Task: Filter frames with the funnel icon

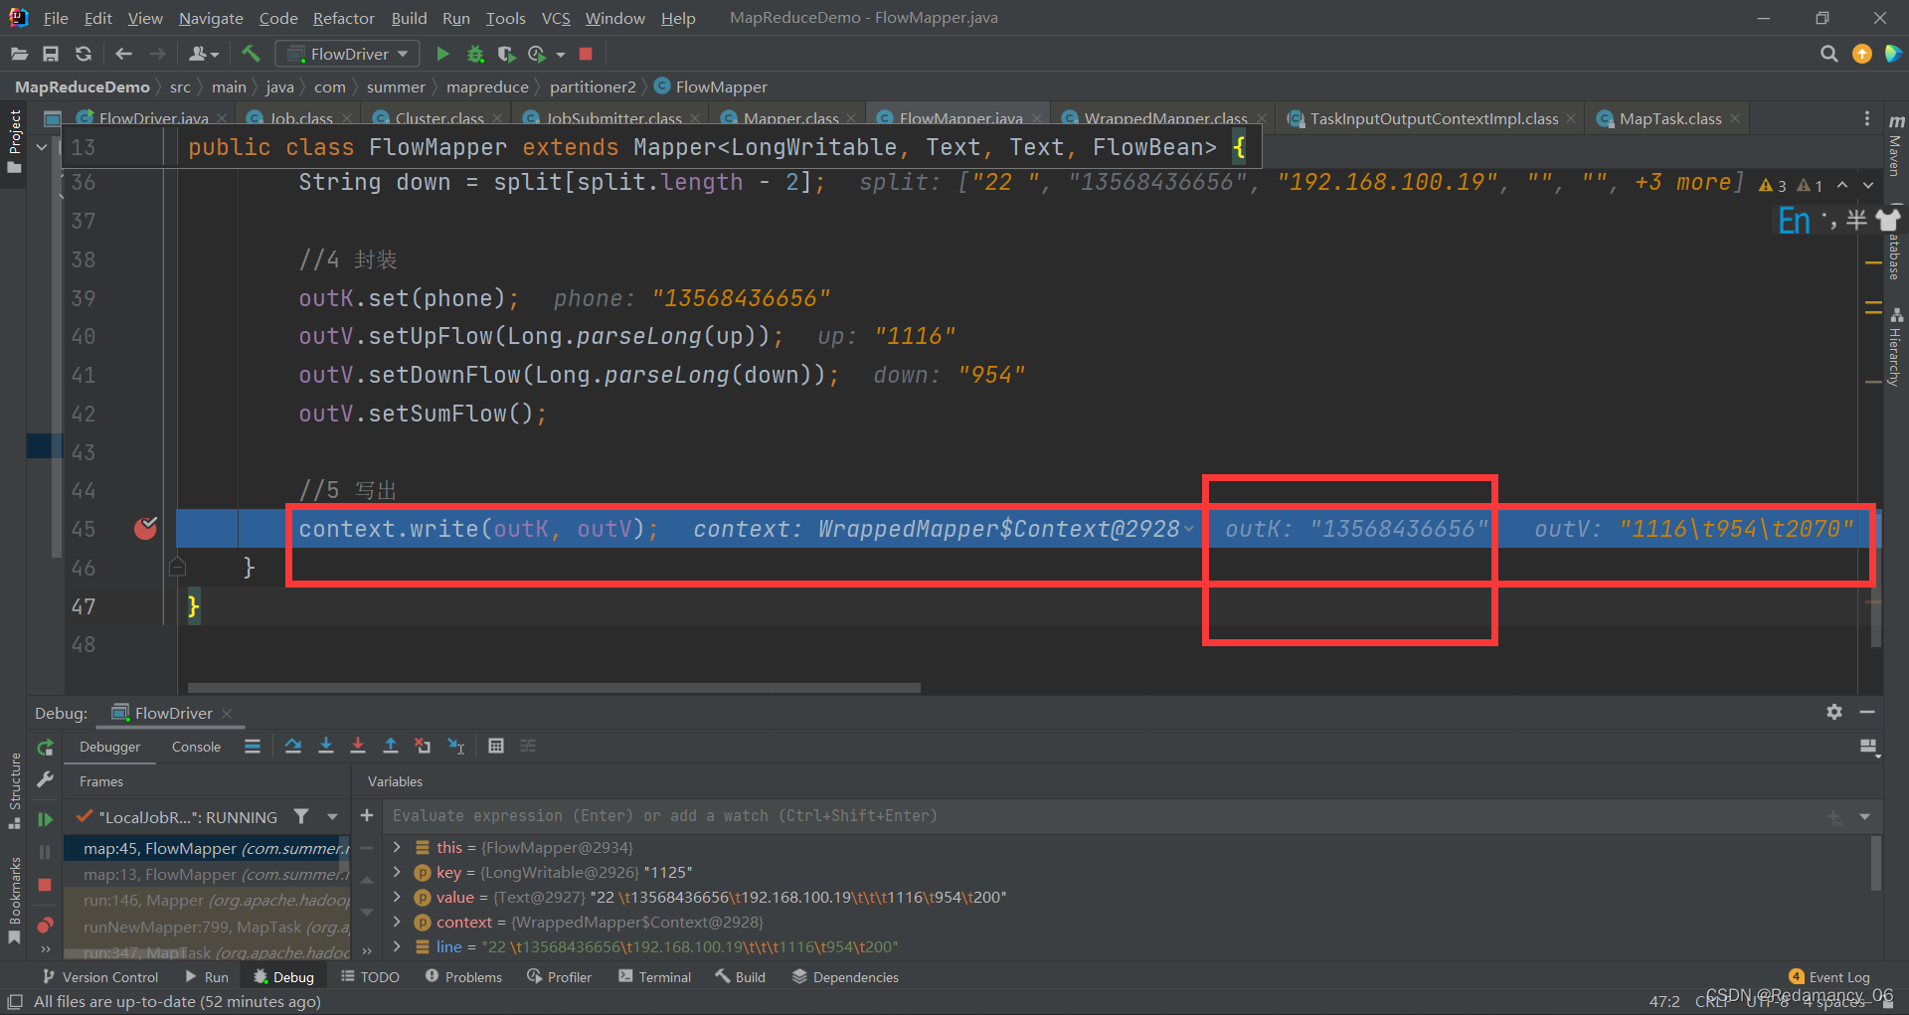Action: [301, 816]
